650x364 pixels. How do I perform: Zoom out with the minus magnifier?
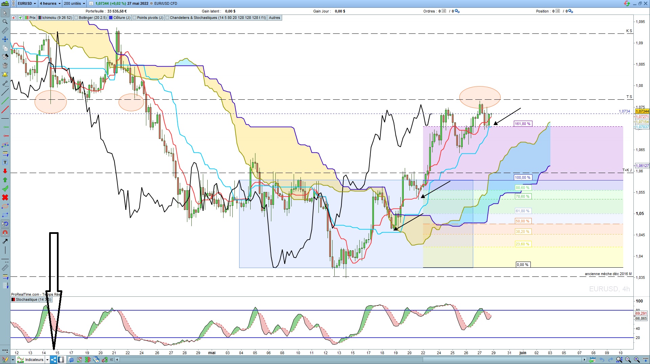point(628,360)
